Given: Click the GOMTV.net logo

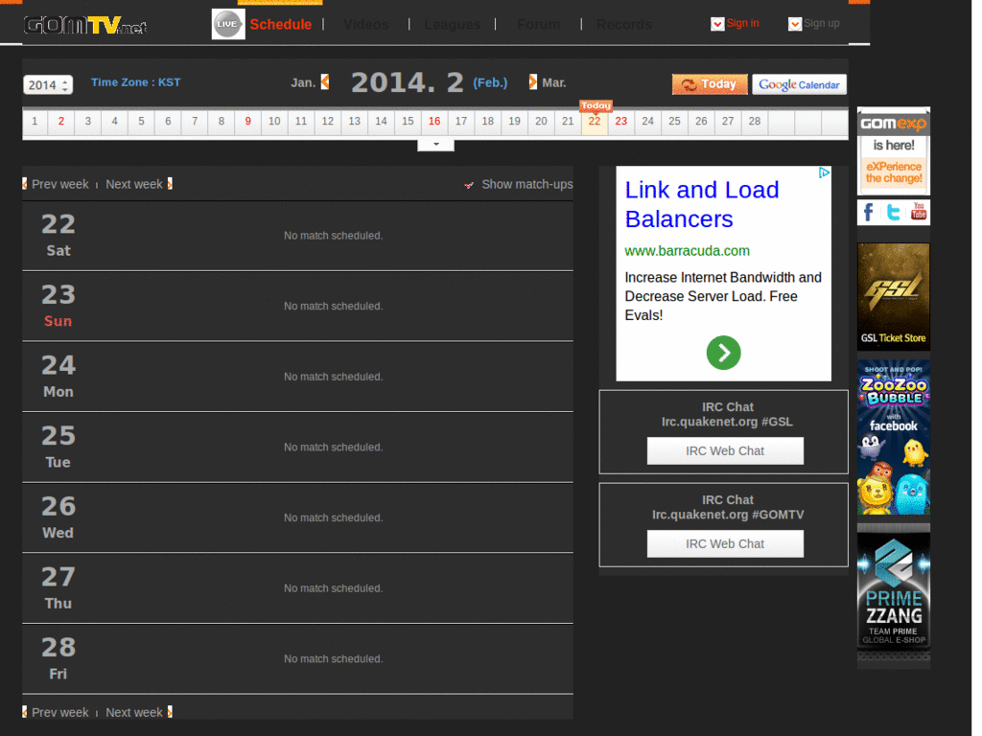Looking at the screenshot, I should coord(85,25).
